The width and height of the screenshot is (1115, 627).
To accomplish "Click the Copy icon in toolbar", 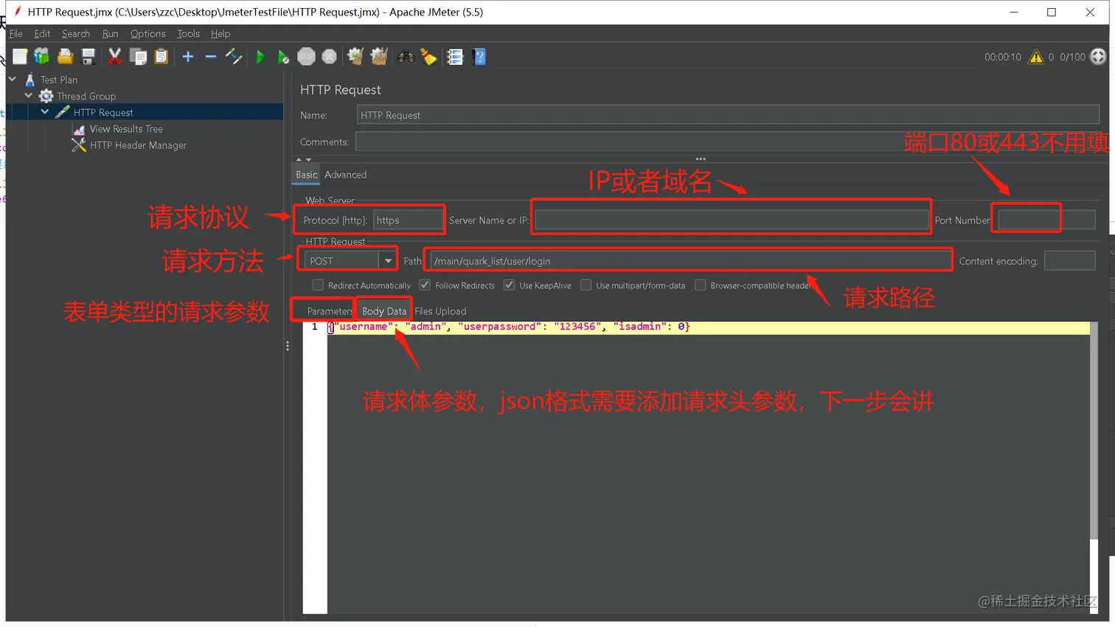I will 138,57.
